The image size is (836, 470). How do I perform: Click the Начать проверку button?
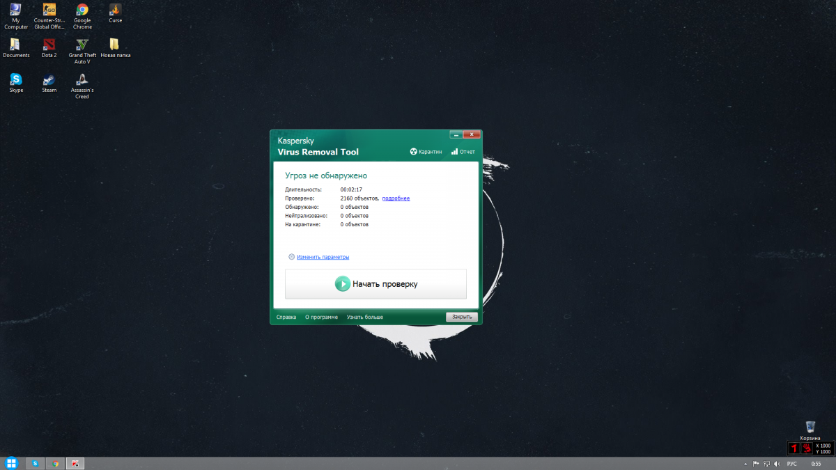tap(376, 283)
